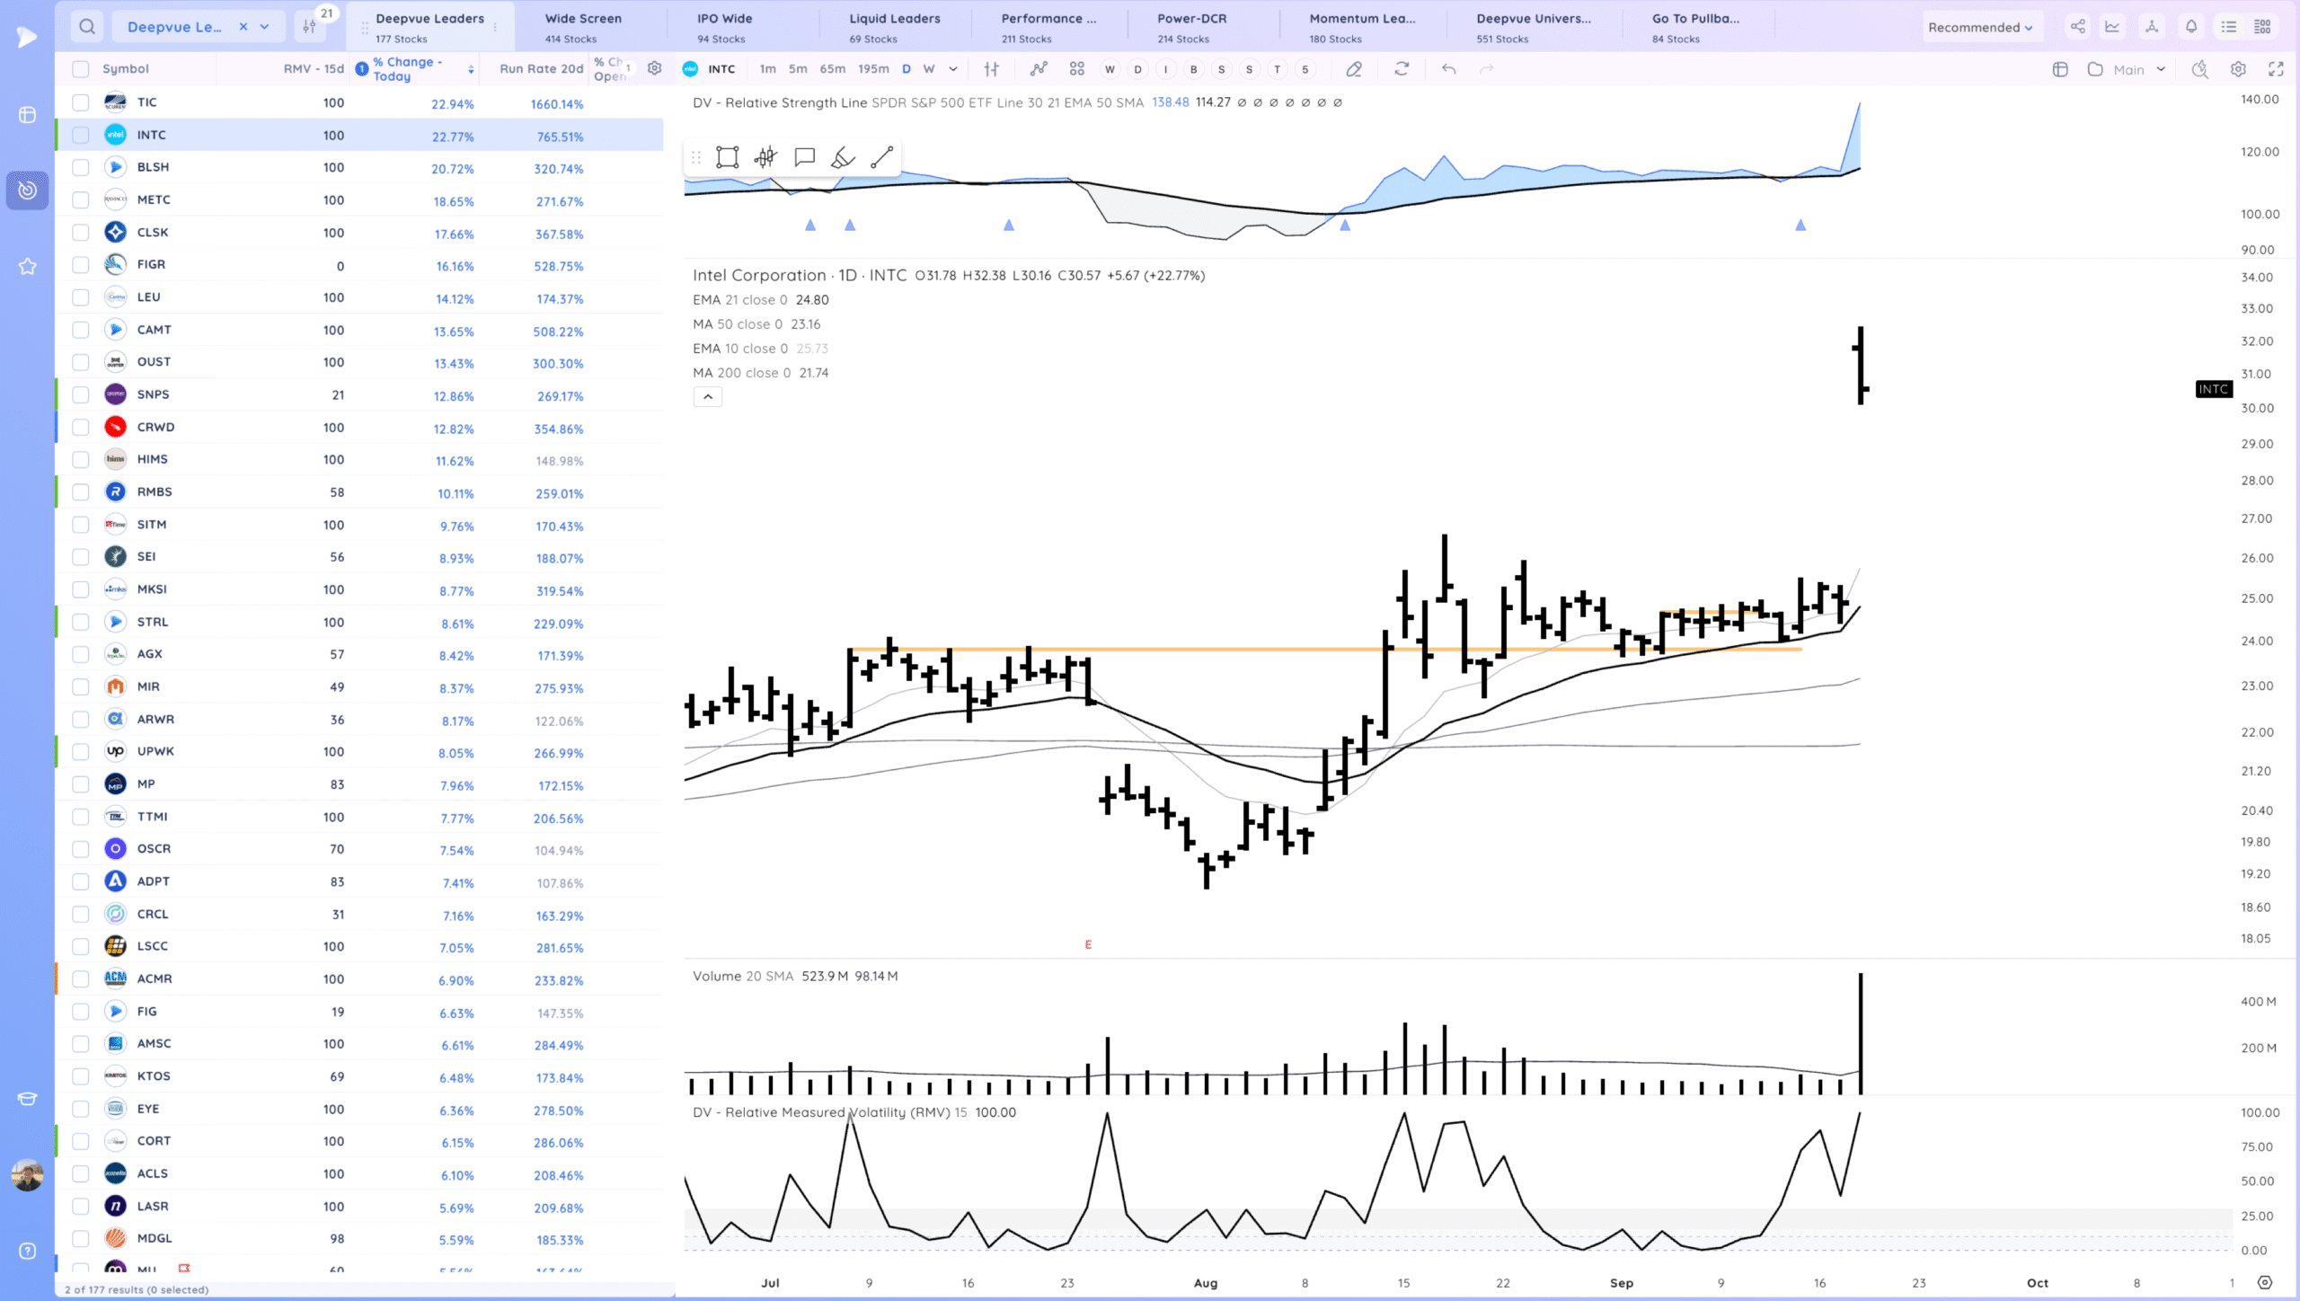Switch to the Wide Screen tab

(x=583, y=27)
